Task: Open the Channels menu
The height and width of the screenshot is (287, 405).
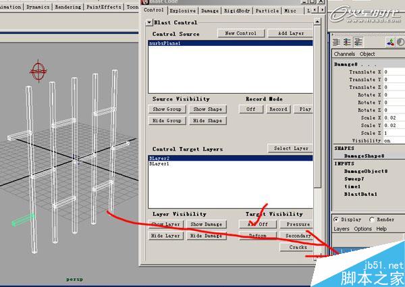Action: click(344, 54)
